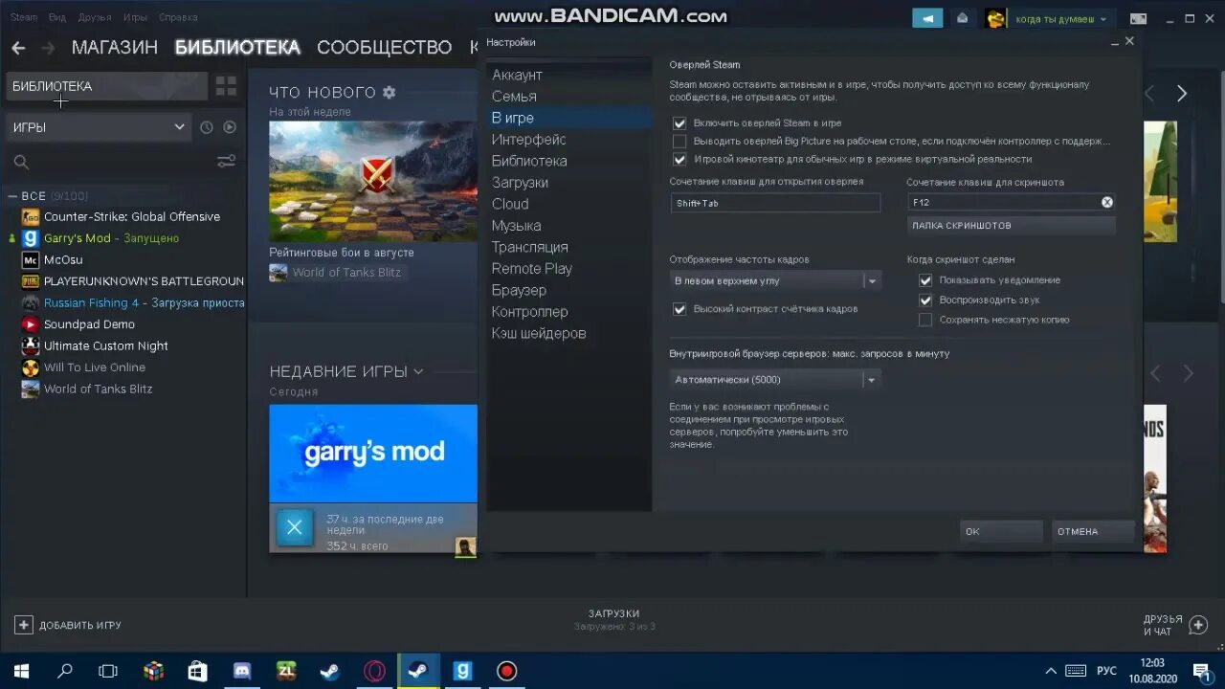Open the recent activity clock filter

(x=206, y=127)
